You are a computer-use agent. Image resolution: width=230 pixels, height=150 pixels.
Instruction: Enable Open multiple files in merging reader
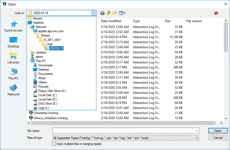[x=54, y=144]
